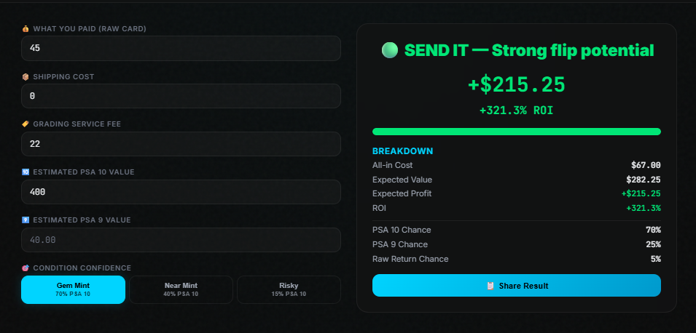Click the target icon by Condition Confidence
This screenshot has height=333, width=696.
(26, 268)
